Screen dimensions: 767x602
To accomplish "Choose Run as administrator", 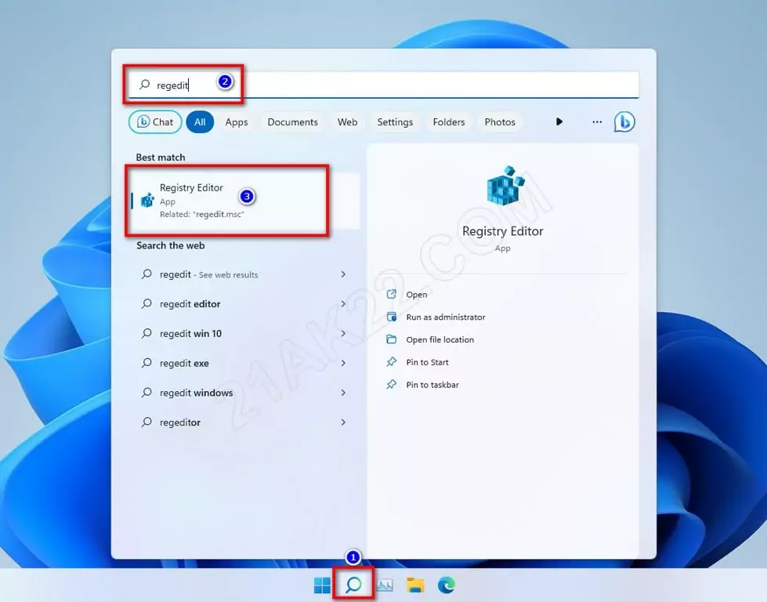I will tap(445, 317).
